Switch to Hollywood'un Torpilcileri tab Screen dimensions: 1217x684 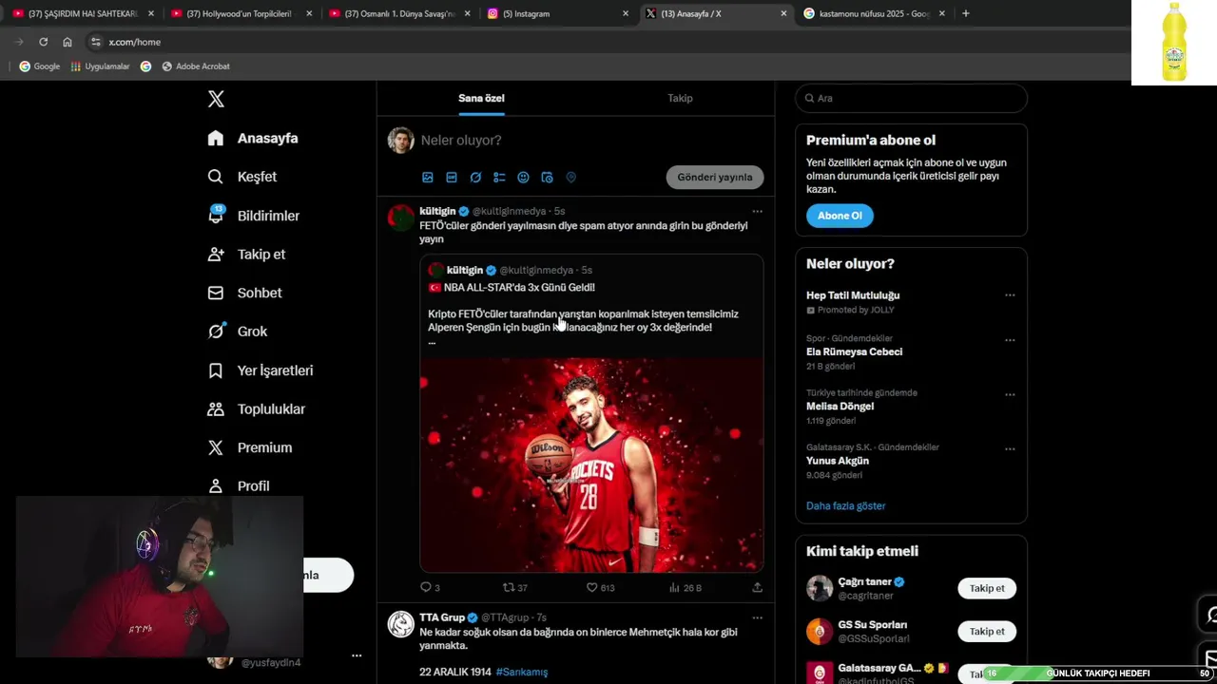click(x=241, y=13)
